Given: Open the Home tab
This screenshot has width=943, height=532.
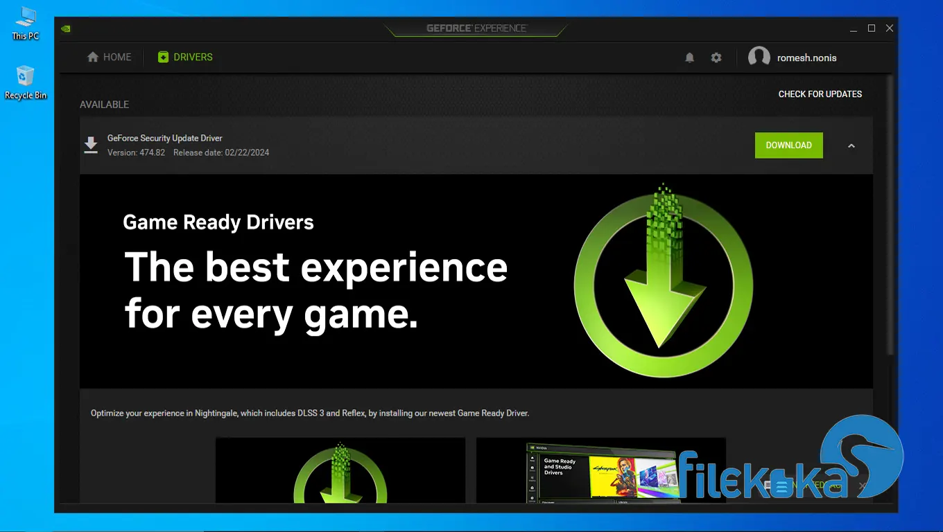Looking at the screenshot, I should pos(109,57).
